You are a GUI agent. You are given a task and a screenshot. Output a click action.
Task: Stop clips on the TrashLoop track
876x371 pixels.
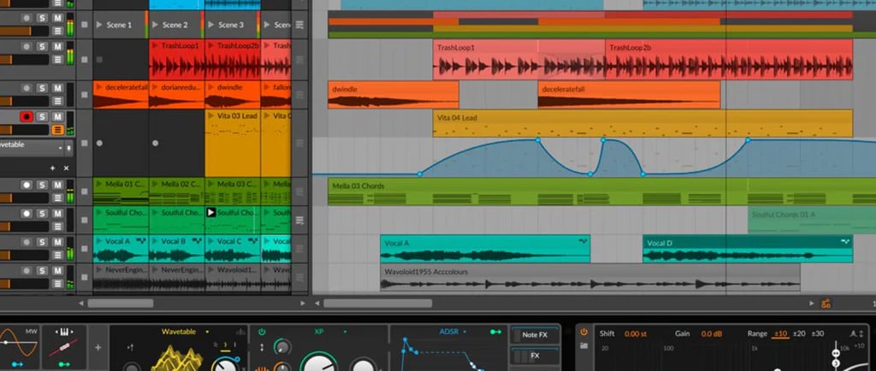click(85, 60)
